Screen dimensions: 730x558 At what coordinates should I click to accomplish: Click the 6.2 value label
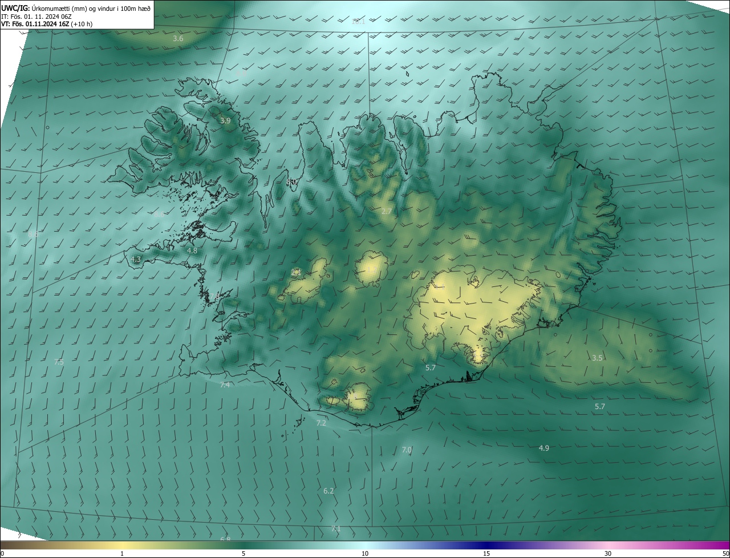328,491
